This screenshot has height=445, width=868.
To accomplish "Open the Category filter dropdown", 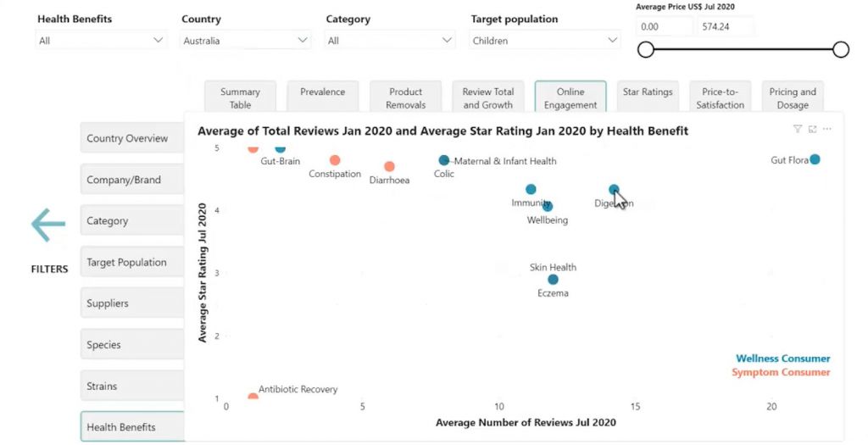I will tap(390, 41).
